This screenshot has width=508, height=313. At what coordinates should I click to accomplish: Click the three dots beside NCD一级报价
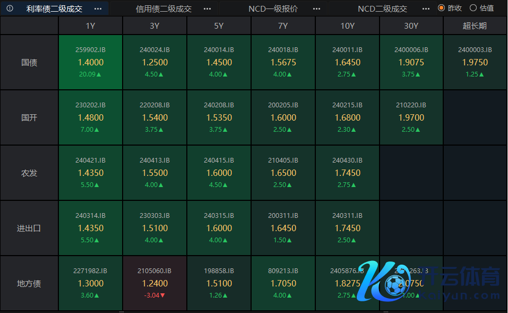pyautogui.click(x=316, y=9)
